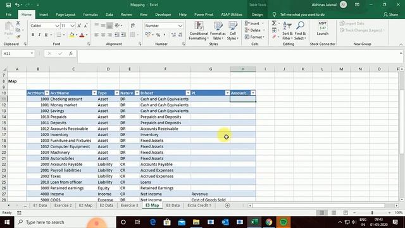This screenshot has height=228, width=405.
Task: Click the Format Painter brush icon
Action: click(x=18, y=37)
